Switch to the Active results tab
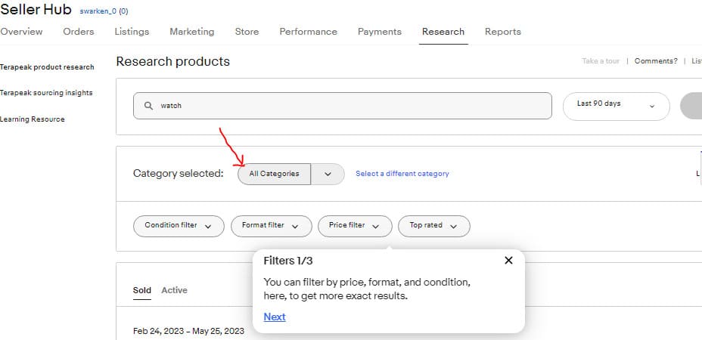This screenshot has width=702, height=340. 174,290
